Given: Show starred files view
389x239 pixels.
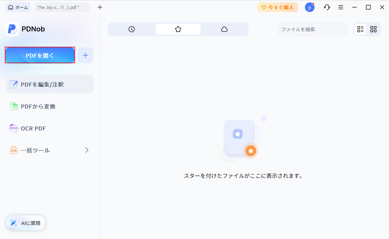Looking at the screenshot, I should [x=178, y=29].
